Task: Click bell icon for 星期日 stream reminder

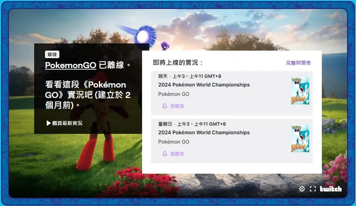Action: point(165,154)
